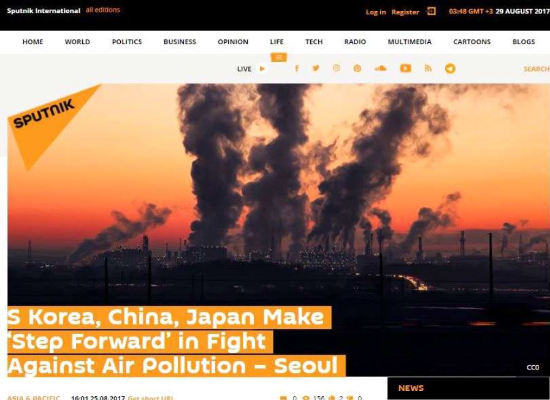Image resolution: width=550 pixels, height=400 pixels.
Task: Open the Instagram social icon
Action: tap(336, 68)
